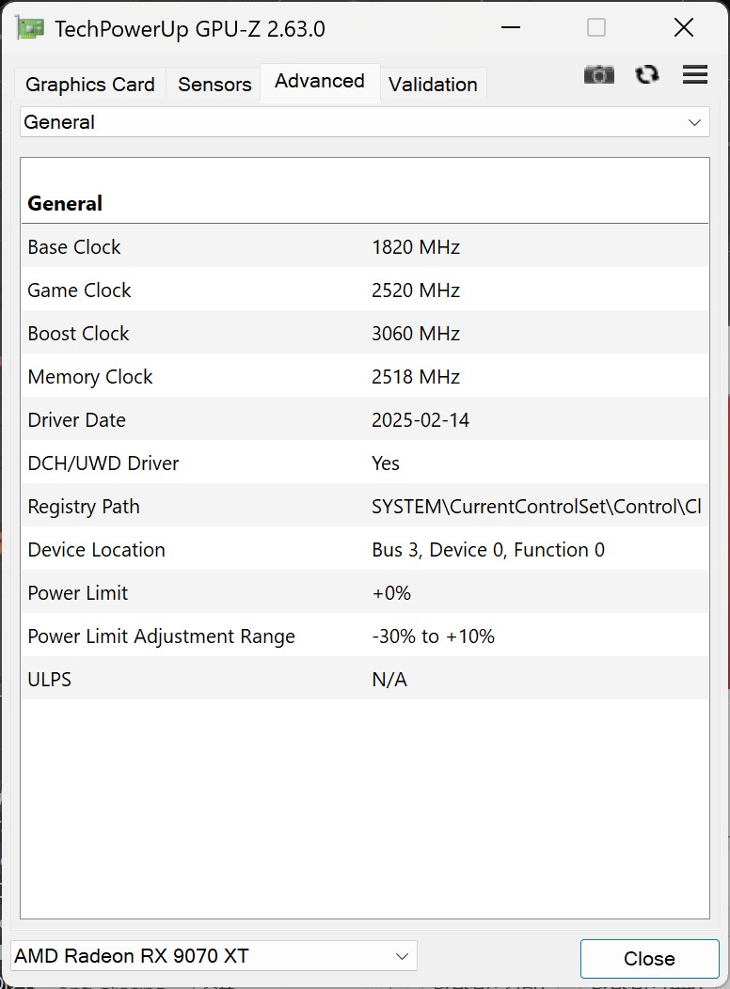This screenshot has height=989, width=730.
Task: Switch to the Graphics Card tab
Action: (90, 85)
